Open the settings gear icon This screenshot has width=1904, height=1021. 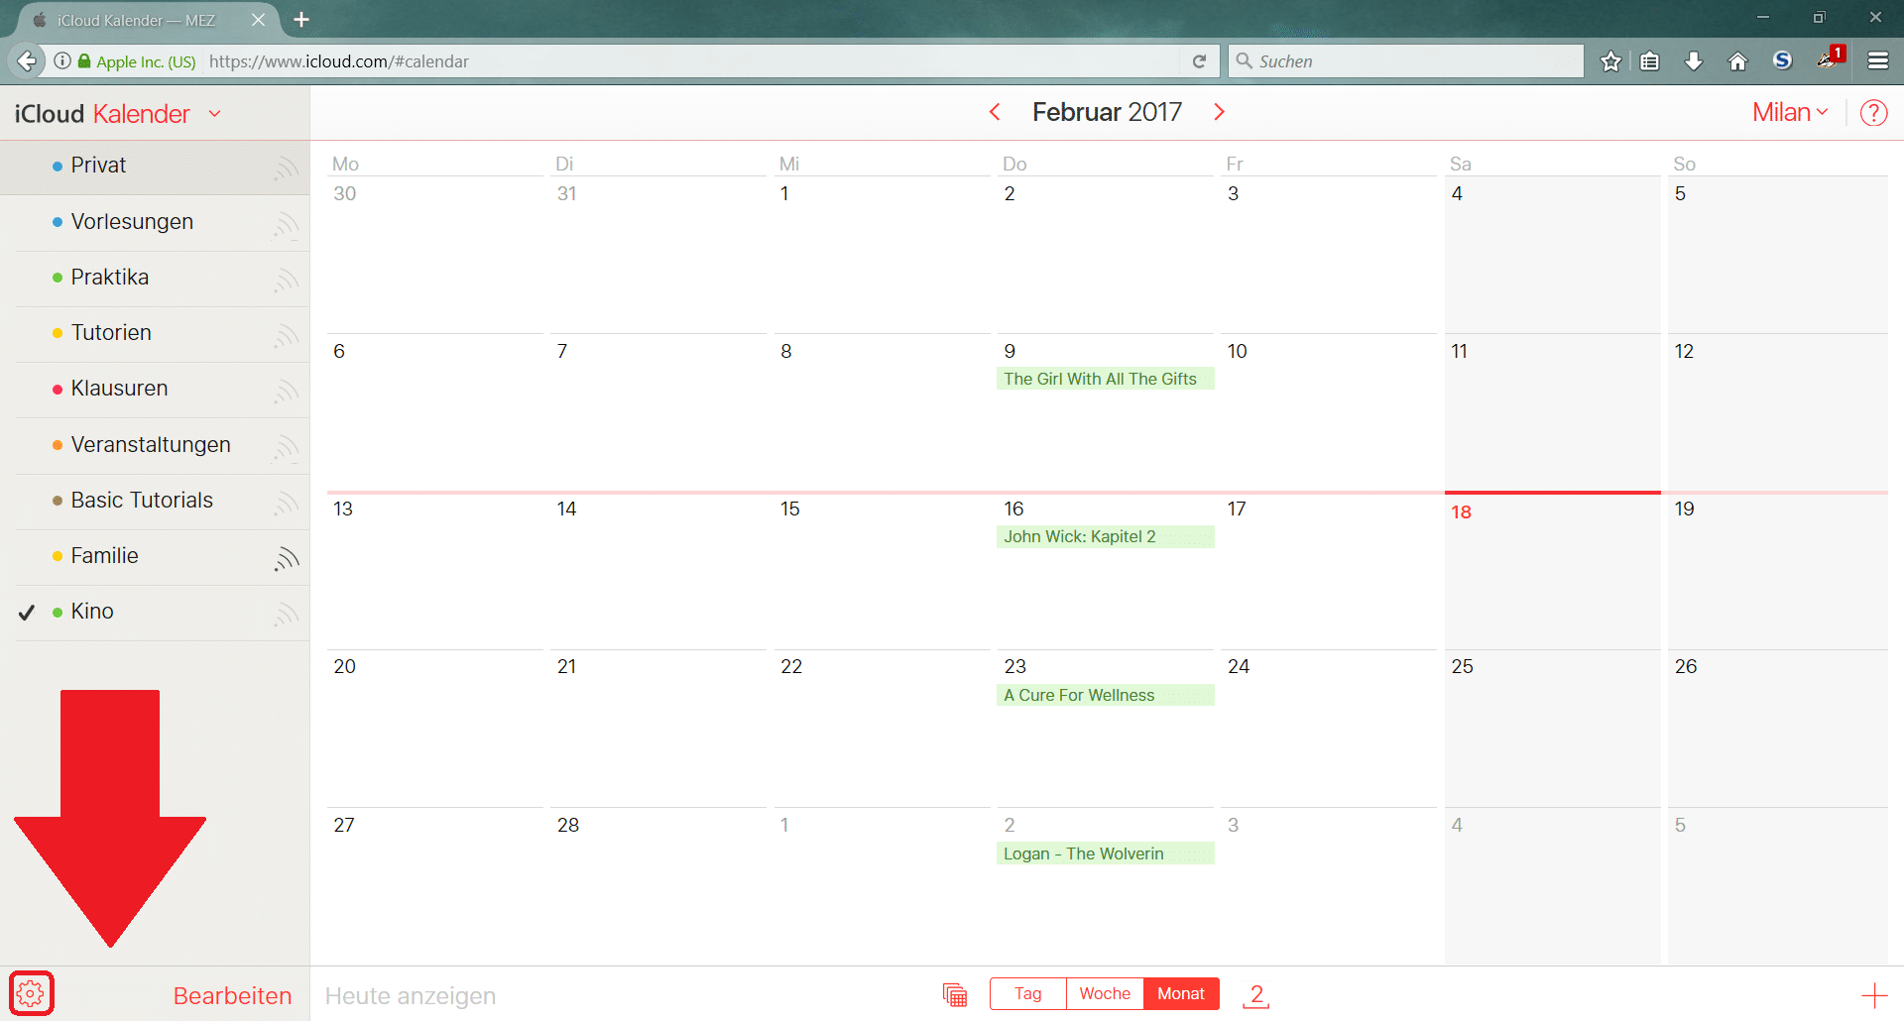coord(31,993)
